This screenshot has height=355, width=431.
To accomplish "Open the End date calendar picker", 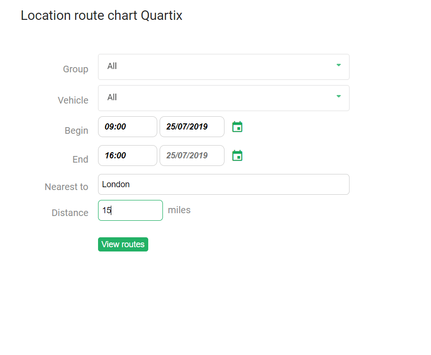I will 237,156.
